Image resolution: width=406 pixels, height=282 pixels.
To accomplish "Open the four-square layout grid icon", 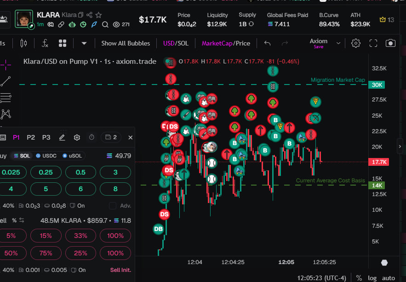I will pos(63,43).
